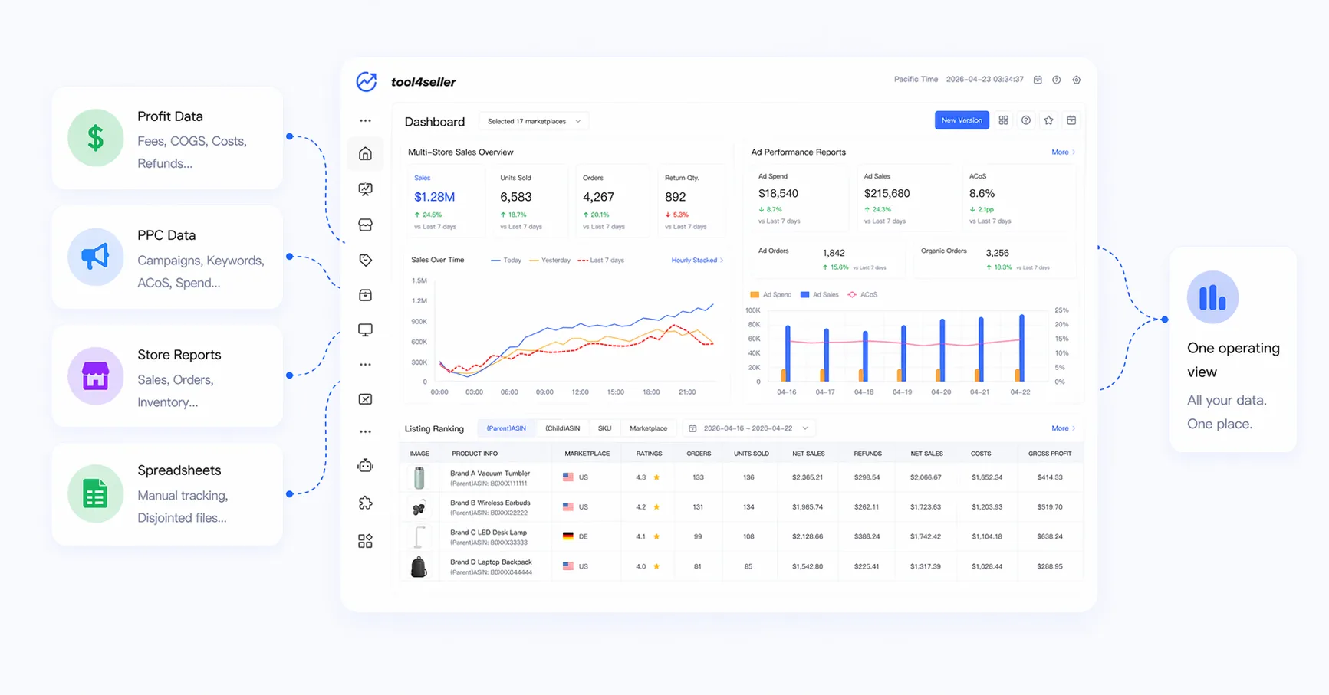
Task: Toggle the Last 7 days legend series
Action: click(x=601, y=261)
